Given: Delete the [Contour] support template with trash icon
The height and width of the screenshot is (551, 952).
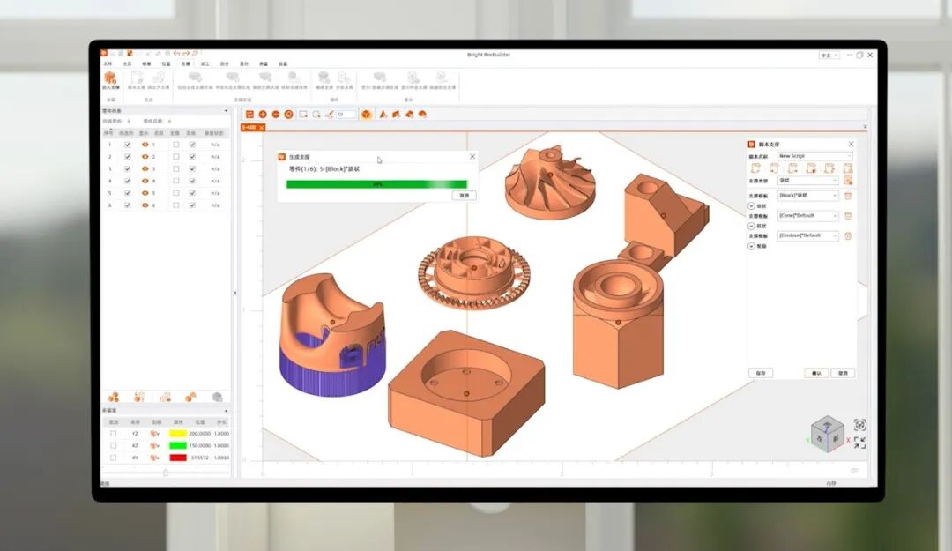Looking at the screenshot, I should pyautogui.click(x=848, y=235).
